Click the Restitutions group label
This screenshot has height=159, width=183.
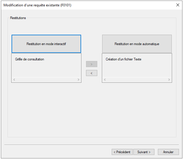coord(18,18)
